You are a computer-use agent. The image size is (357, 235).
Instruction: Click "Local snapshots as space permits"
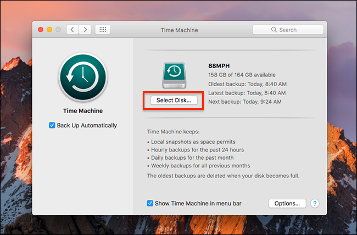[x=193, y=142]
